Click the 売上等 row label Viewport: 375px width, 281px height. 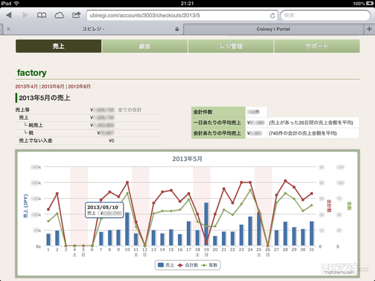[22, 110]
